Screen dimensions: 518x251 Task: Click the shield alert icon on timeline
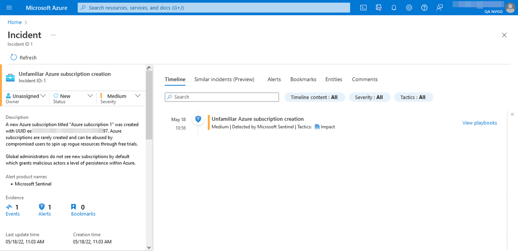[198, 119]
